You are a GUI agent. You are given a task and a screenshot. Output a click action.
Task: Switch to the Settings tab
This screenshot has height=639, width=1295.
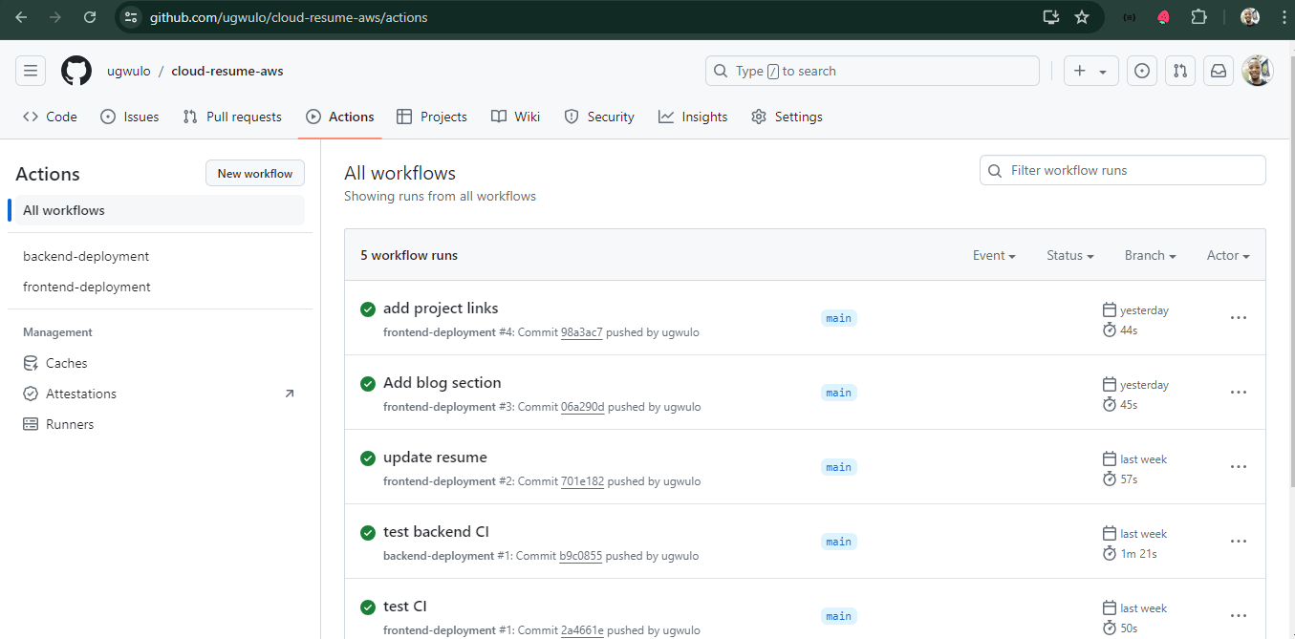(x=787, y=117)
